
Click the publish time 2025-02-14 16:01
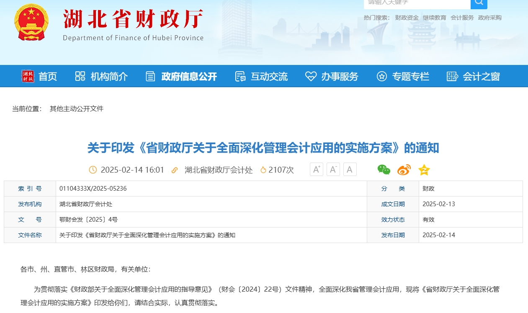pos(132,170)
